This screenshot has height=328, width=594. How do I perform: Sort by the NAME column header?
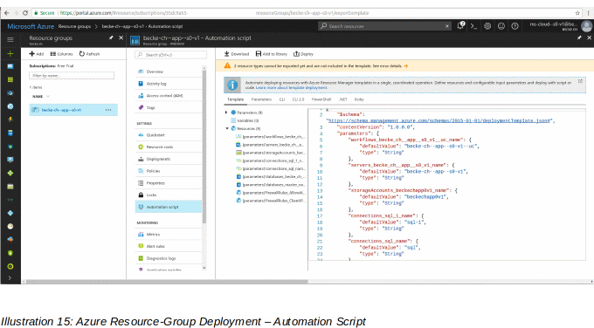38,97
